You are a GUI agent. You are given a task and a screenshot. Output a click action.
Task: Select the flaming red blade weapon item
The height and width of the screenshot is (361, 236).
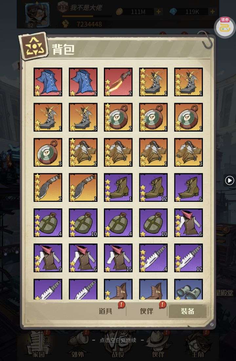(118, 82)
